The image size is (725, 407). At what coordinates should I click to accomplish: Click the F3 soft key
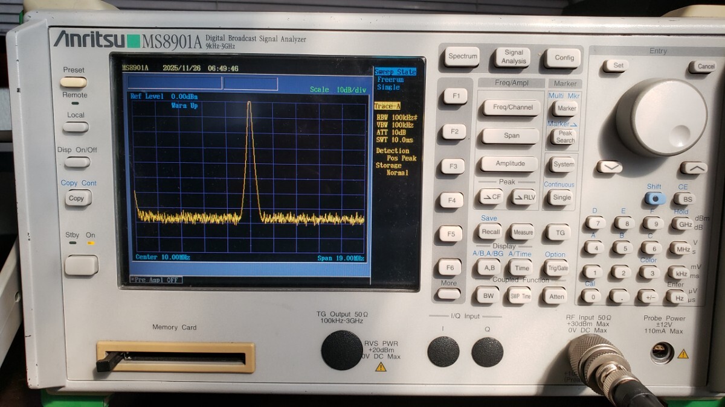(x=453, y=166)
